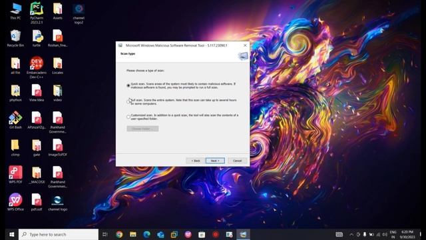Click Cancel in the removal tool dialog
Viewport: 426px width, 240px height.
coord(237,161)
